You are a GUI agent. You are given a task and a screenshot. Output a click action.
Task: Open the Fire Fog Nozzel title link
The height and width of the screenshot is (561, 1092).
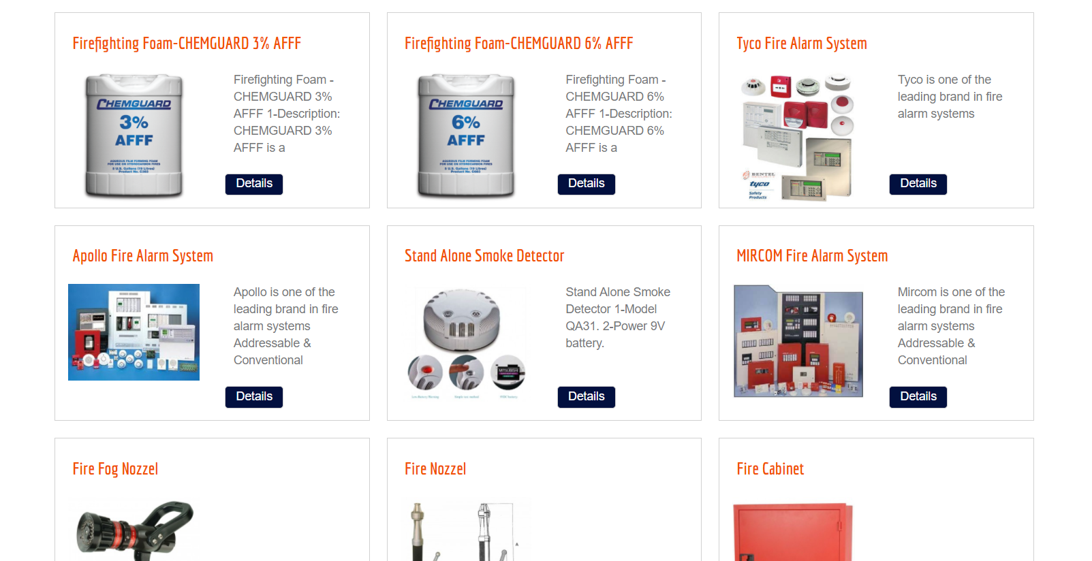(x=115, y=469)
